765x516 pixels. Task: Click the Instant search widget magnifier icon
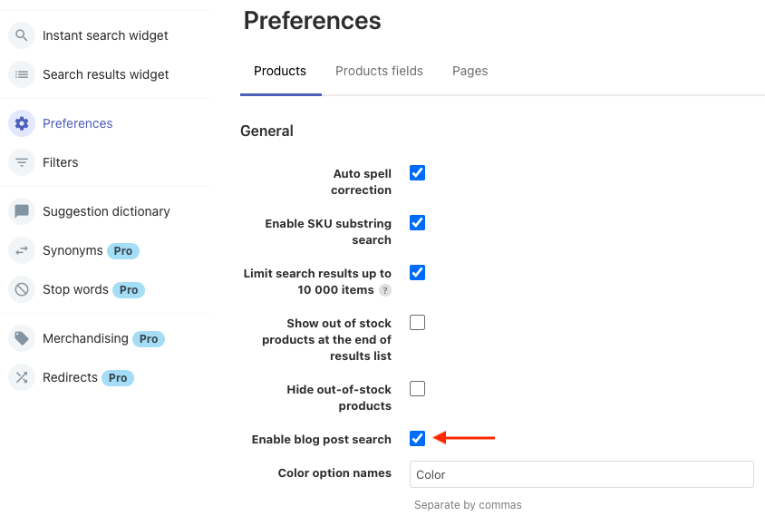[22, 35]
